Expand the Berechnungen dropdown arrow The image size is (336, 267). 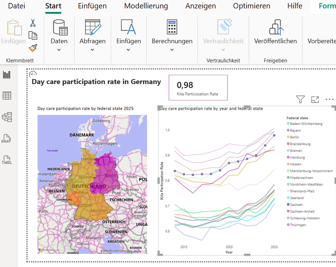(172, 49)
